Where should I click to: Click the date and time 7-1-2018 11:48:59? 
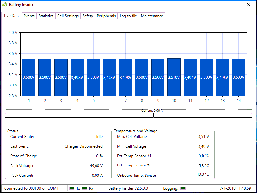(x=235, y=188)
